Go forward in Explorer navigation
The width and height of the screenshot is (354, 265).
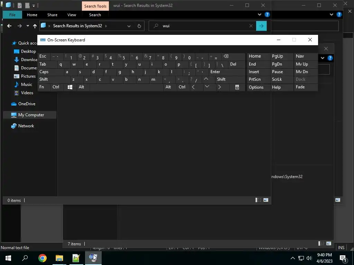20,26
